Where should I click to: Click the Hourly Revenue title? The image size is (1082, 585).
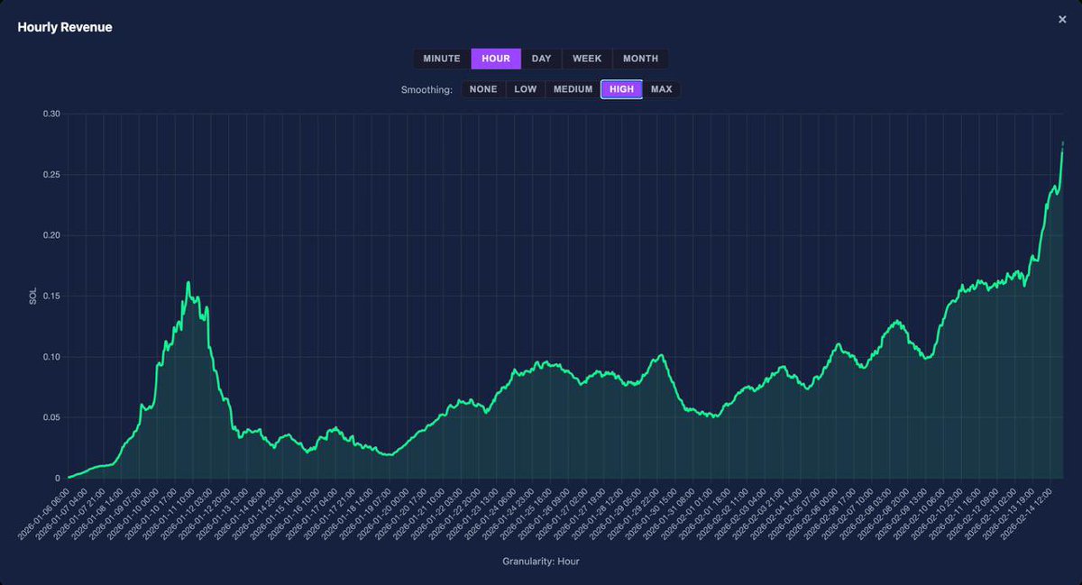point(65,27)
